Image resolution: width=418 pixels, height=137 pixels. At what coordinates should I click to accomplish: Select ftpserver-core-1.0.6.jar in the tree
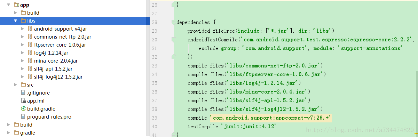click(60, 45)
